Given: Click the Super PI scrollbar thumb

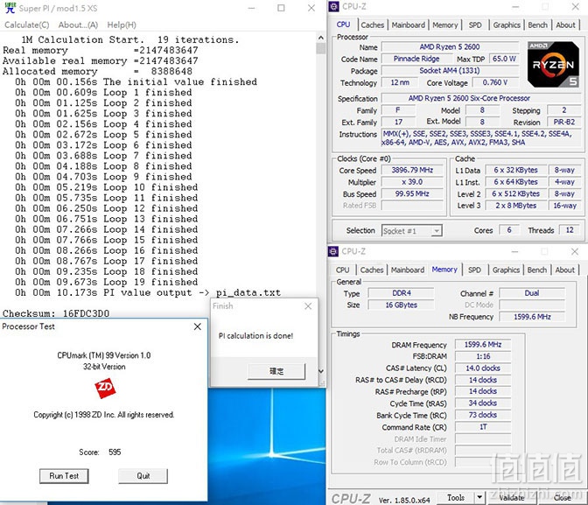Looking at the screenshot, I should (320, 49).
